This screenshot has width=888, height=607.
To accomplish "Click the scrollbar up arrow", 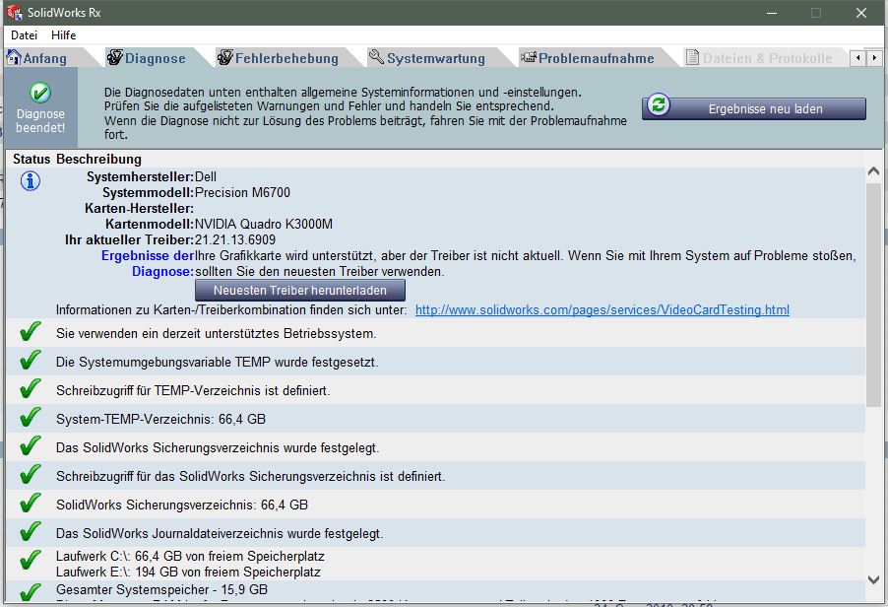I will (873, 171).
